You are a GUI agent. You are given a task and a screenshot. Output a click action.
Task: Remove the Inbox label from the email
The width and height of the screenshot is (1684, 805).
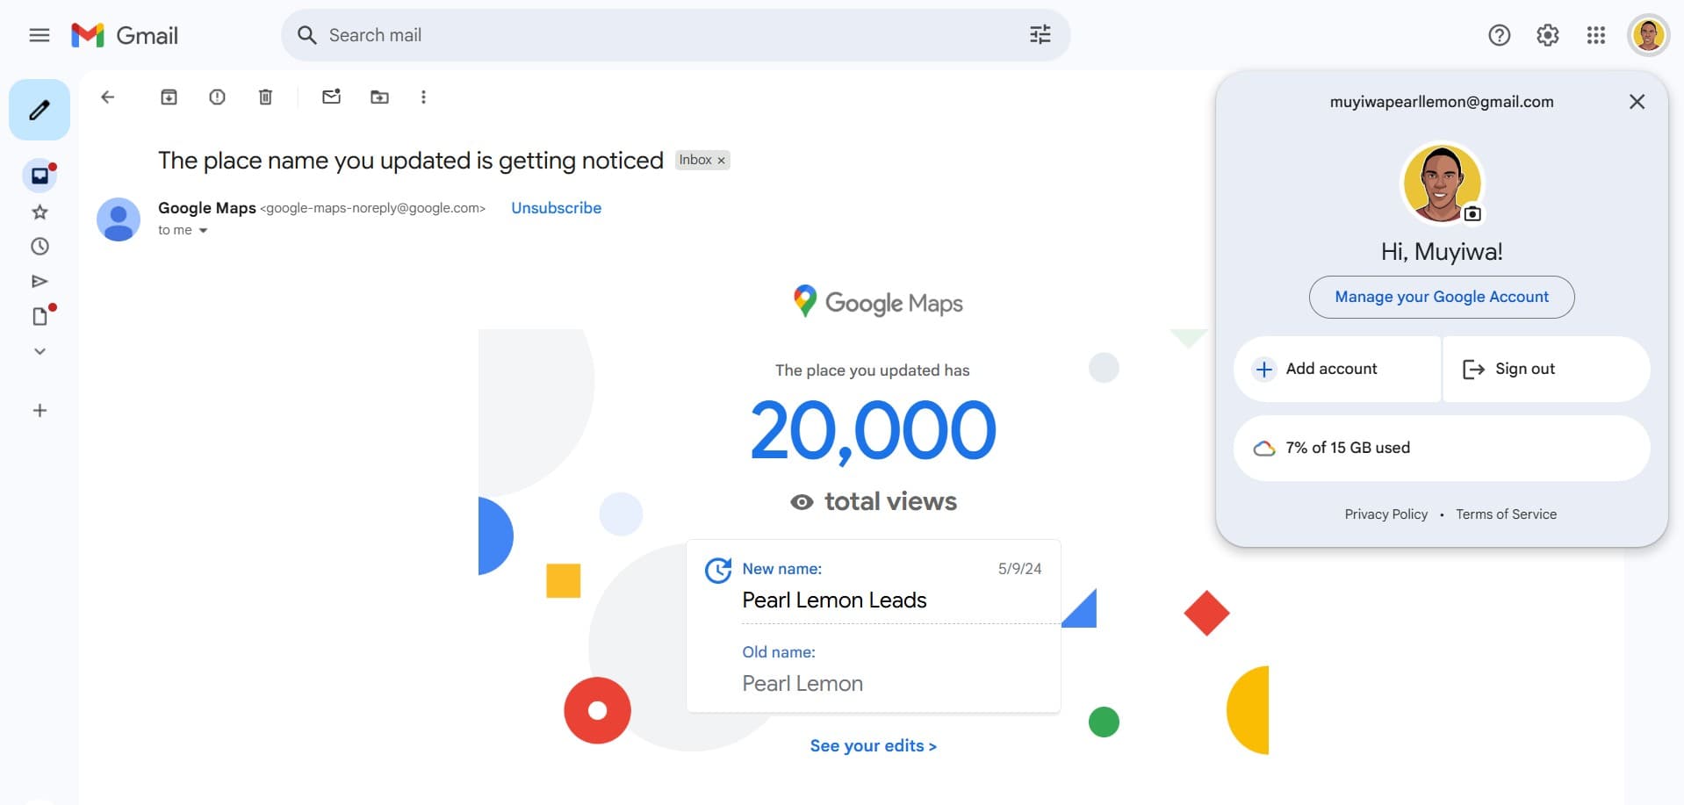[721, 161]
